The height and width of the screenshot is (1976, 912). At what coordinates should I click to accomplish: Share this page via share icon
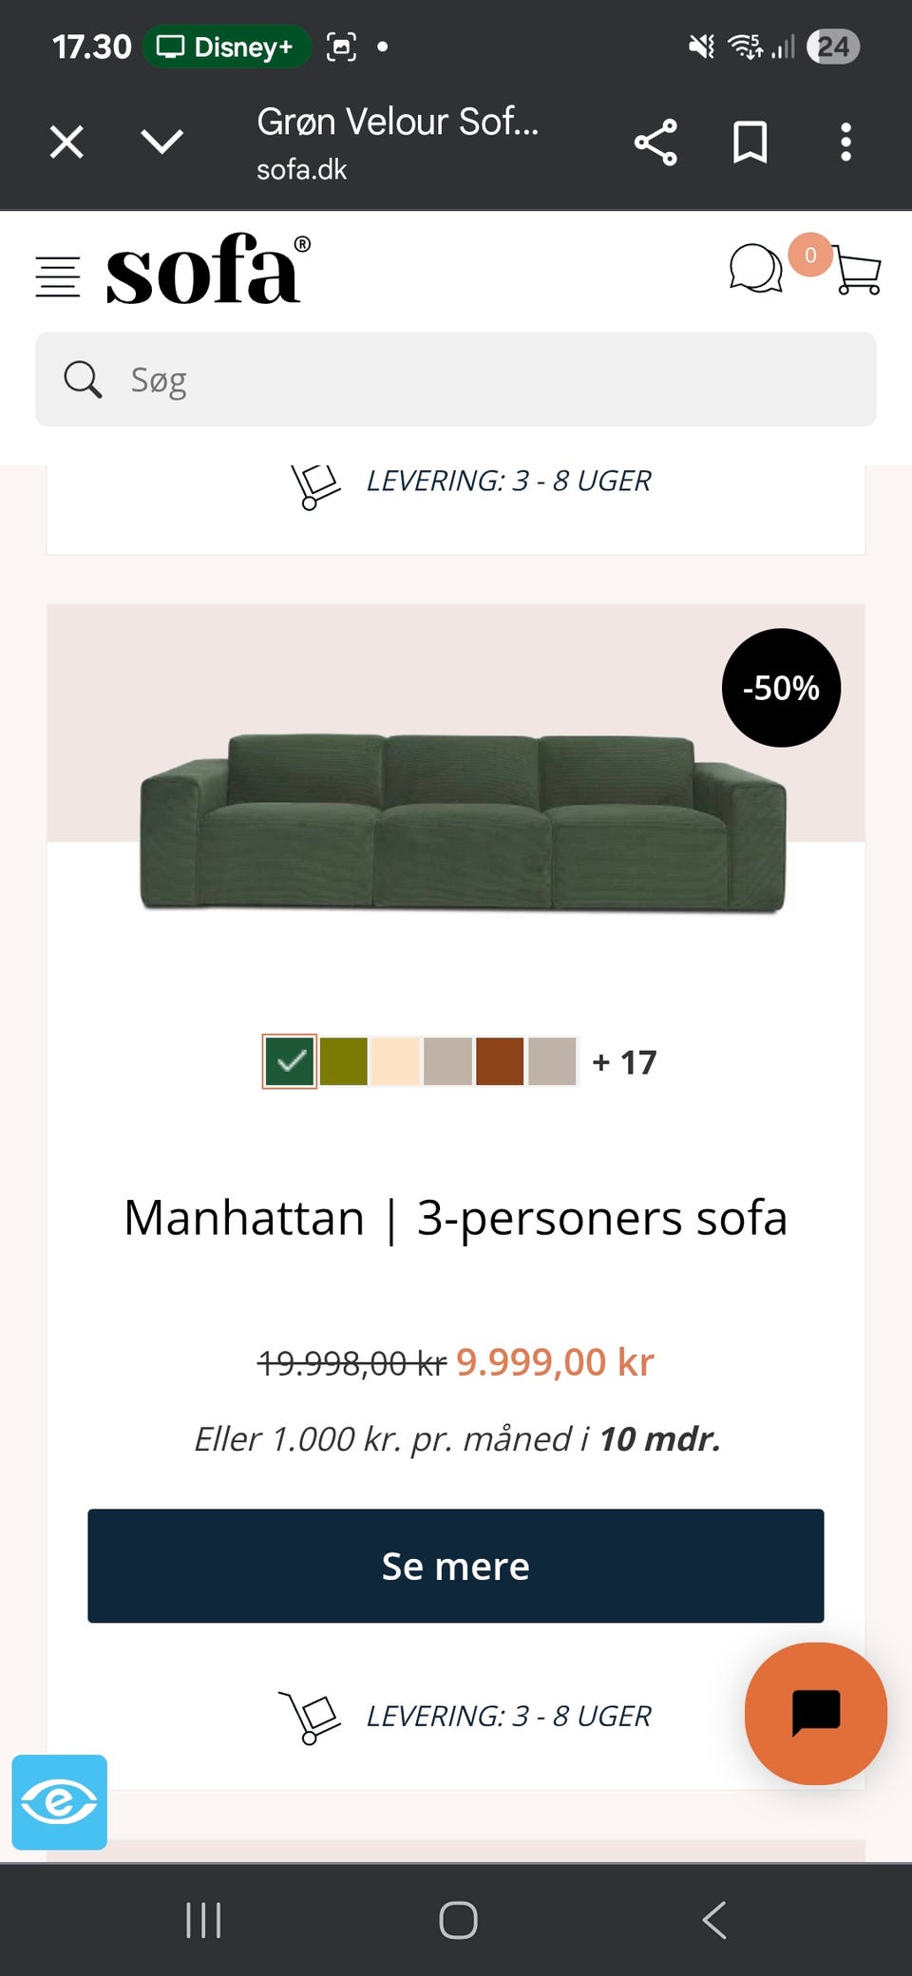tap(655, 142)
